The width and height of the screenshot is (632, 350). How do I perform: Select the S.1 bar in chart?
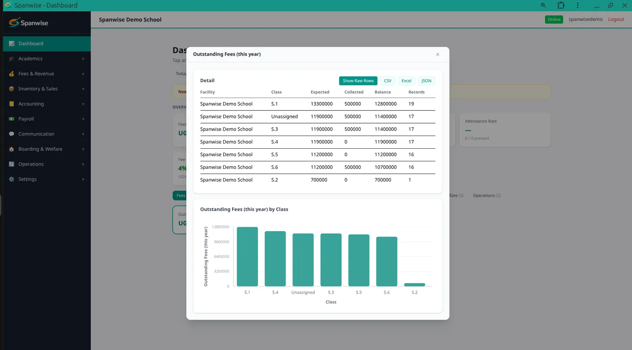(x=247, y=256)
